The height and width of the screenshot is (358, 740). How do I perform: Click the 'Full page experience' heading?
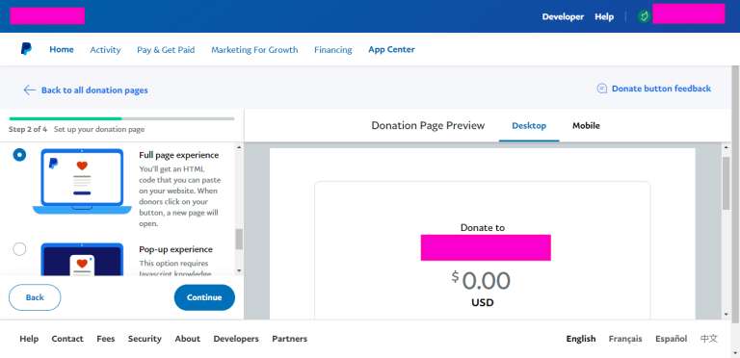[x=179, y=155]
